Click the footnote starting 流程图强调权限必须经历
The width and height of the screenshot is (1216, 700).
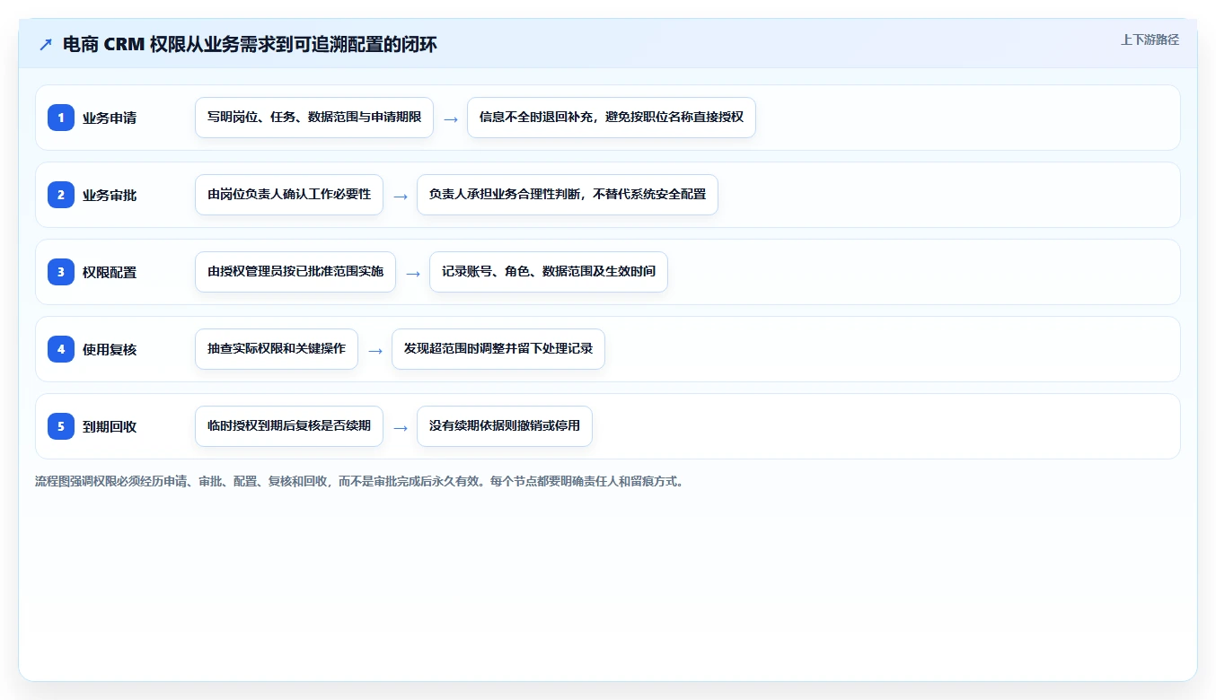click(362, 481)
